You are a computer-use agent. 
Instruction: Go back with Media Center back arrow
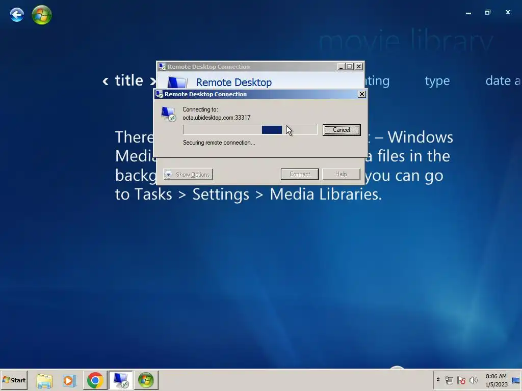17,15
